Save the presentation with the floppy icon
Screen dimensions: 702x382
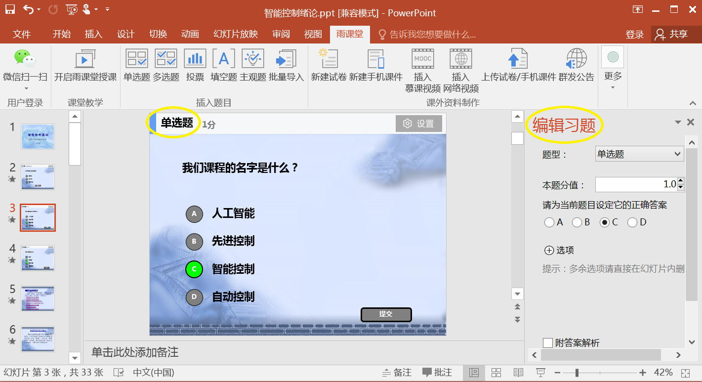[x=10, y=9]
